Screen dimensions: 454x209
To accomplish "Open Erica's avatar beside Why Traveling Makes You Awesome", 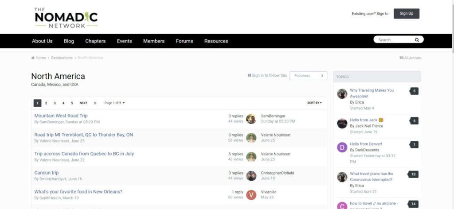I will (342, 94).
